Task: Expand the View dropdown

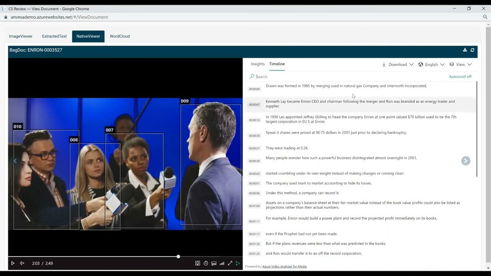Action: pos(461,64)
